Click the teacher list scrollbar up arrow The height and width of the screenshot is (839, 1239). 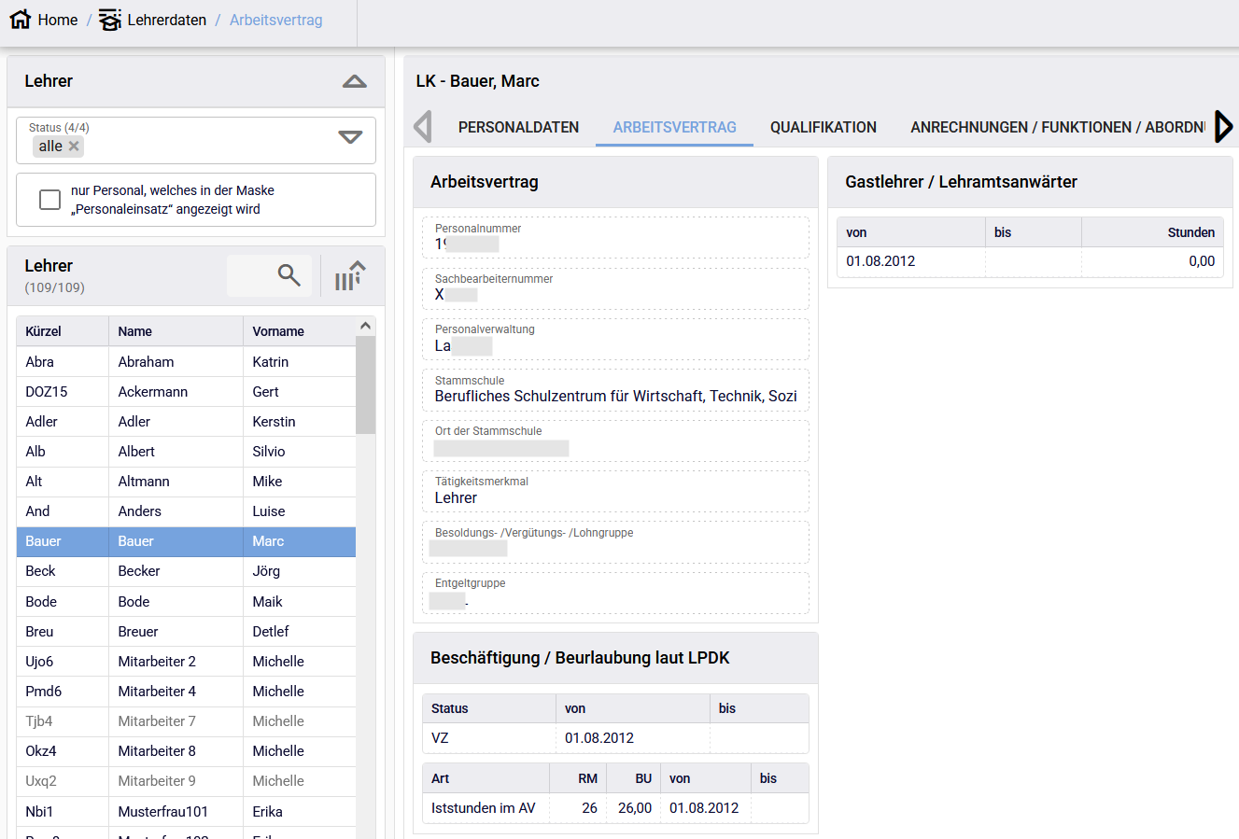[x=365, y=326]
